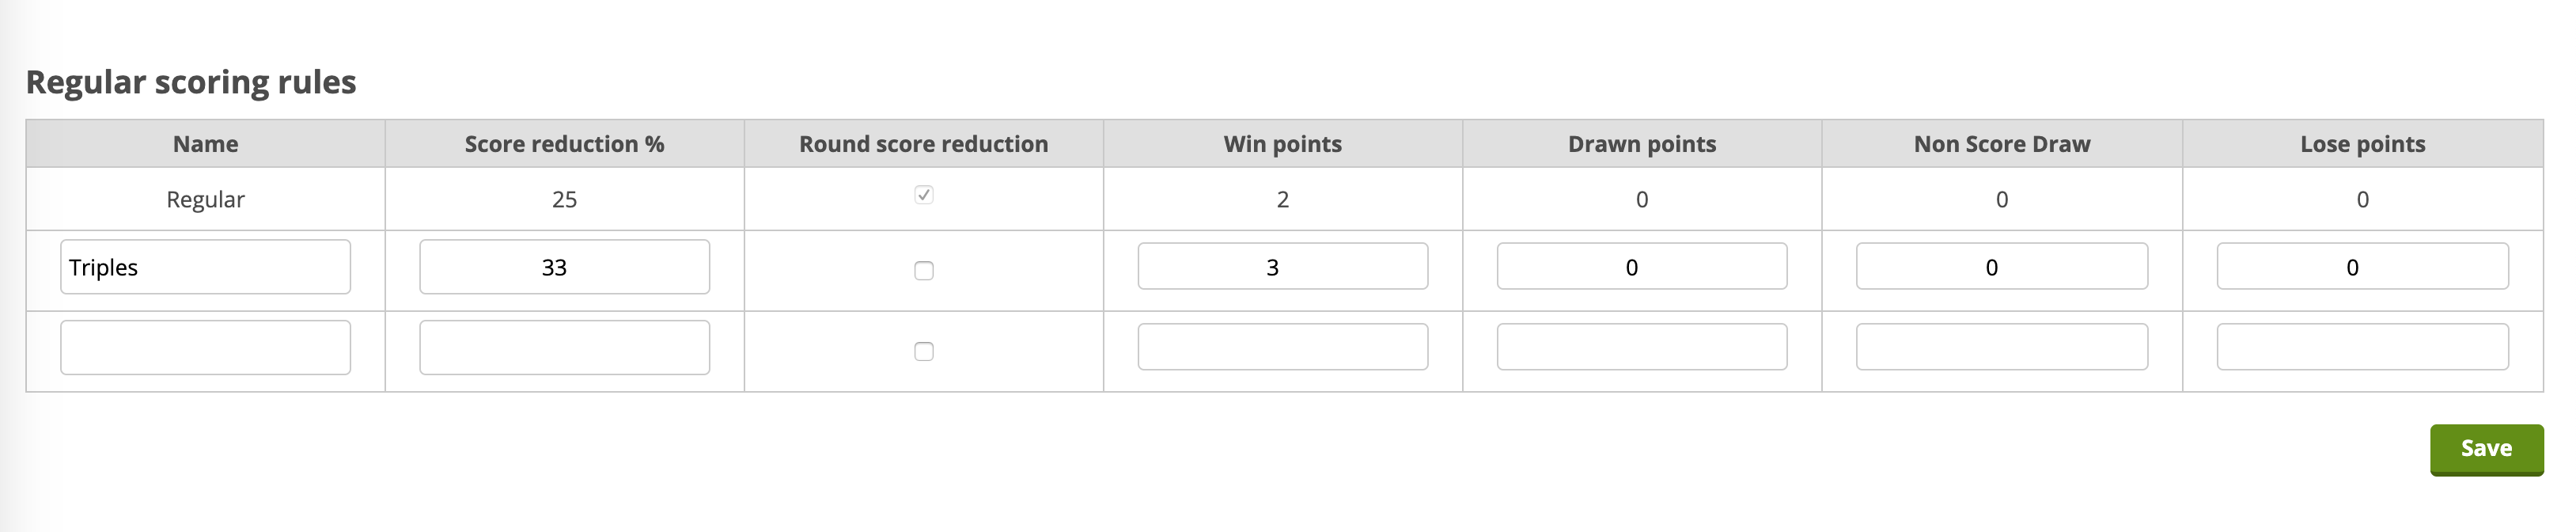Toggle the Regular row round score reduction checkbox
This screenshot has width=2576, height=532.
pos(924,195)
